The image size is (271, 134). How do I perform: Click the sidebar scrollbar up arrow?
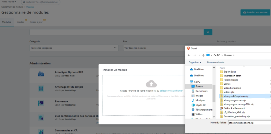pyautogui.click(x=214, y=67)
